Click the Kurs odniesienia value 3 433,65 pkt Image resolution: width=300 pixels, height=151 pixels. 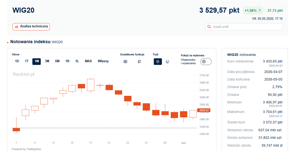click(273, 61)
